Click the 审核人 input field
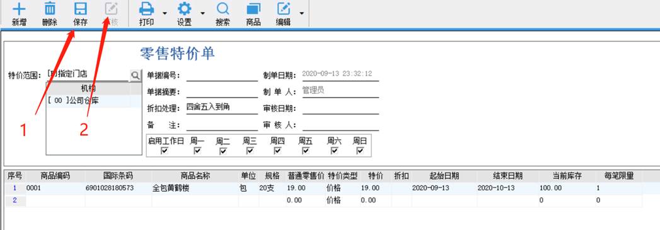Viewport: 660px width, 230px height. click(x=340, y=125)
